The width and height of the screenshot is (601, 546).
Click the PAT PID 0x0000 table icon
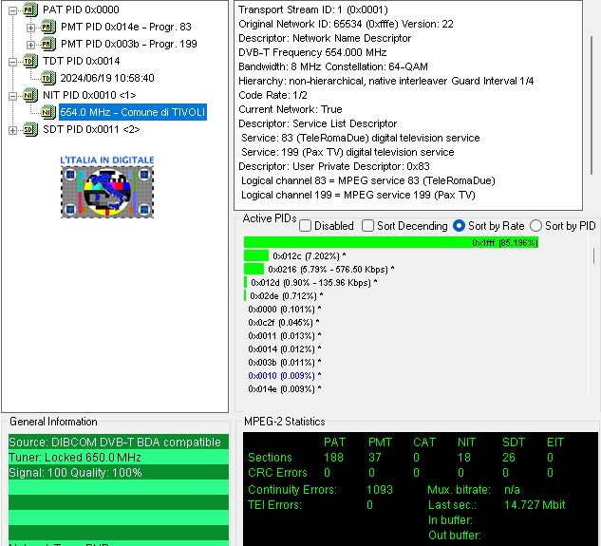click(30, 9)
